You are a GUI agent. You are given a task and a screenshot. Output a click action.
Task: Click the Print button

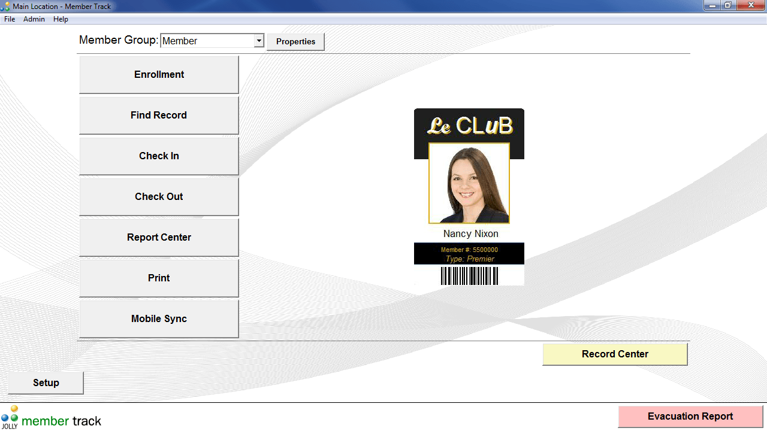tap(159, 278)
